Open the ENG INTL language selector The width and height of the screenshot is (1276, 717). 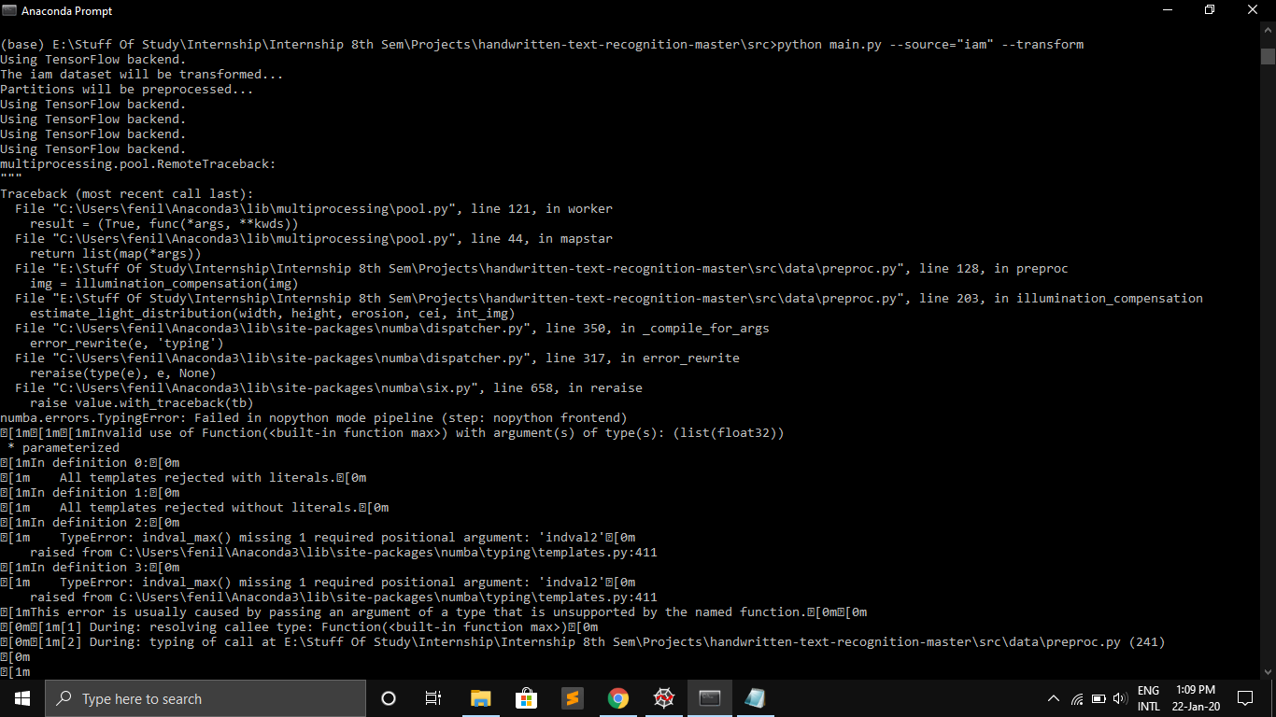[1149, 697]
